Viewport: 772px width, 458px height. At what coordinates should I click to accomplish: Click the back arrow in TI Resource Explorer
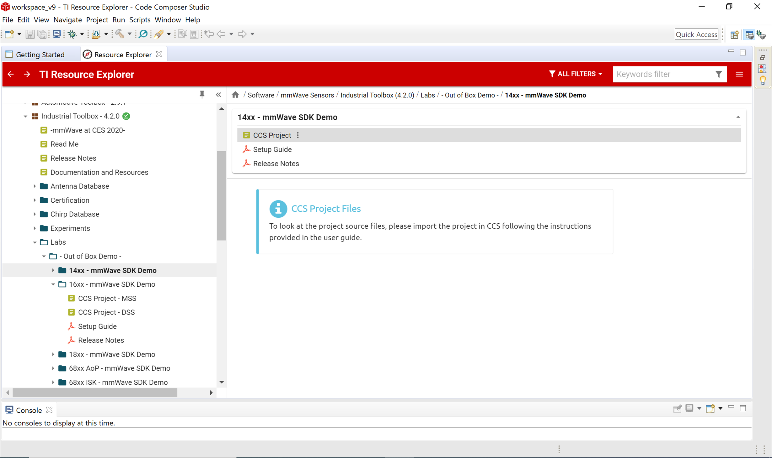(11, 74)
